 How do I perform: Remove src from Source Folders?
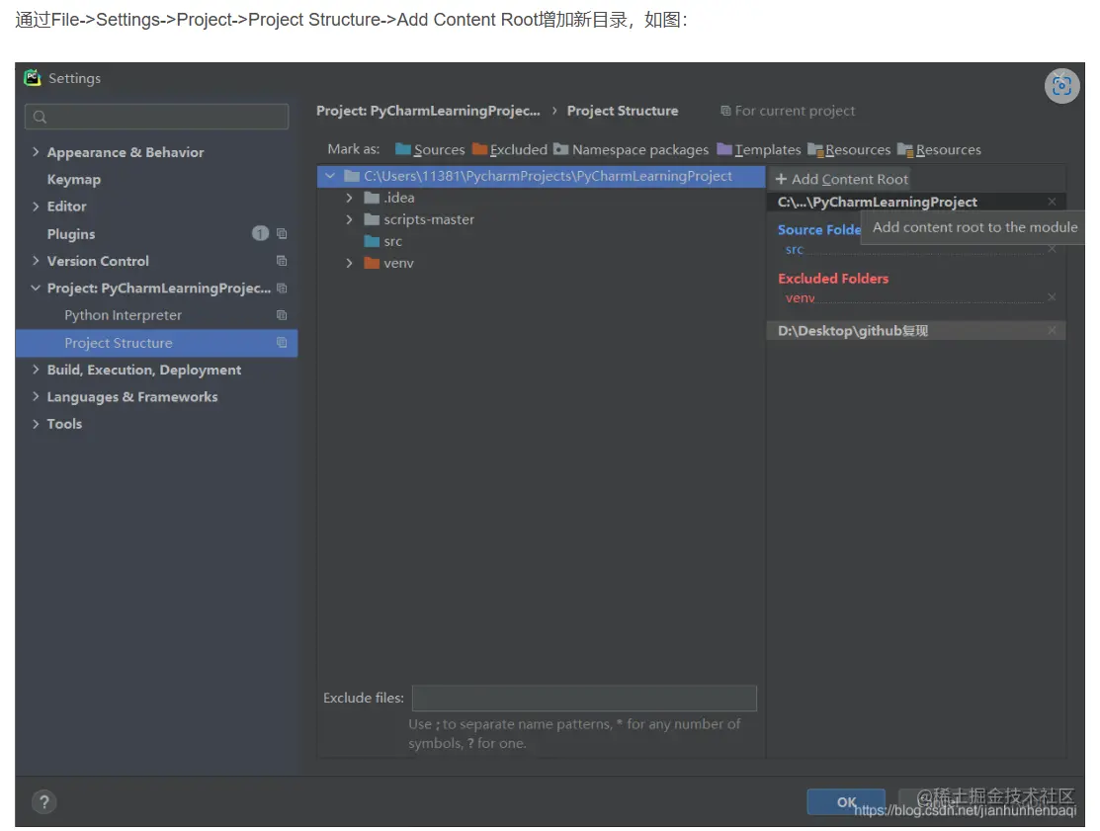pos(1052,249)
